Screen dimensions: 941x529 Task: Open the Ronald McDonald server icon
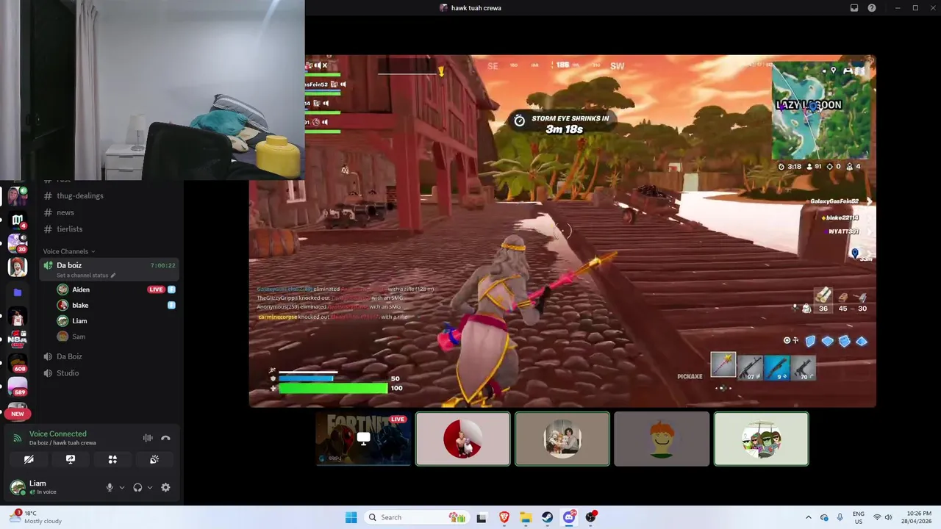point(18,267)
